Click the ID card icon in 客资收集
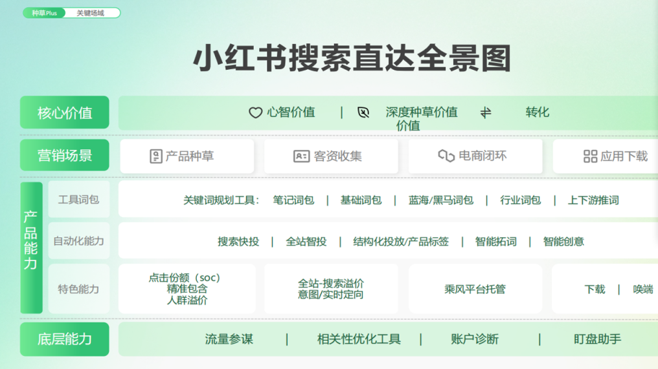 coord(301,156)
